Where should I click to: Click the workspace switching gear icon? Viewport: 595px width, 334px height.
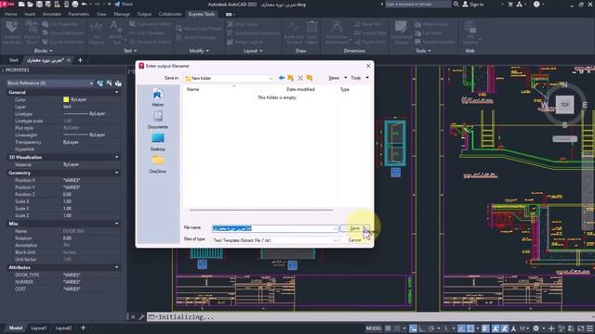coord(535,328)
